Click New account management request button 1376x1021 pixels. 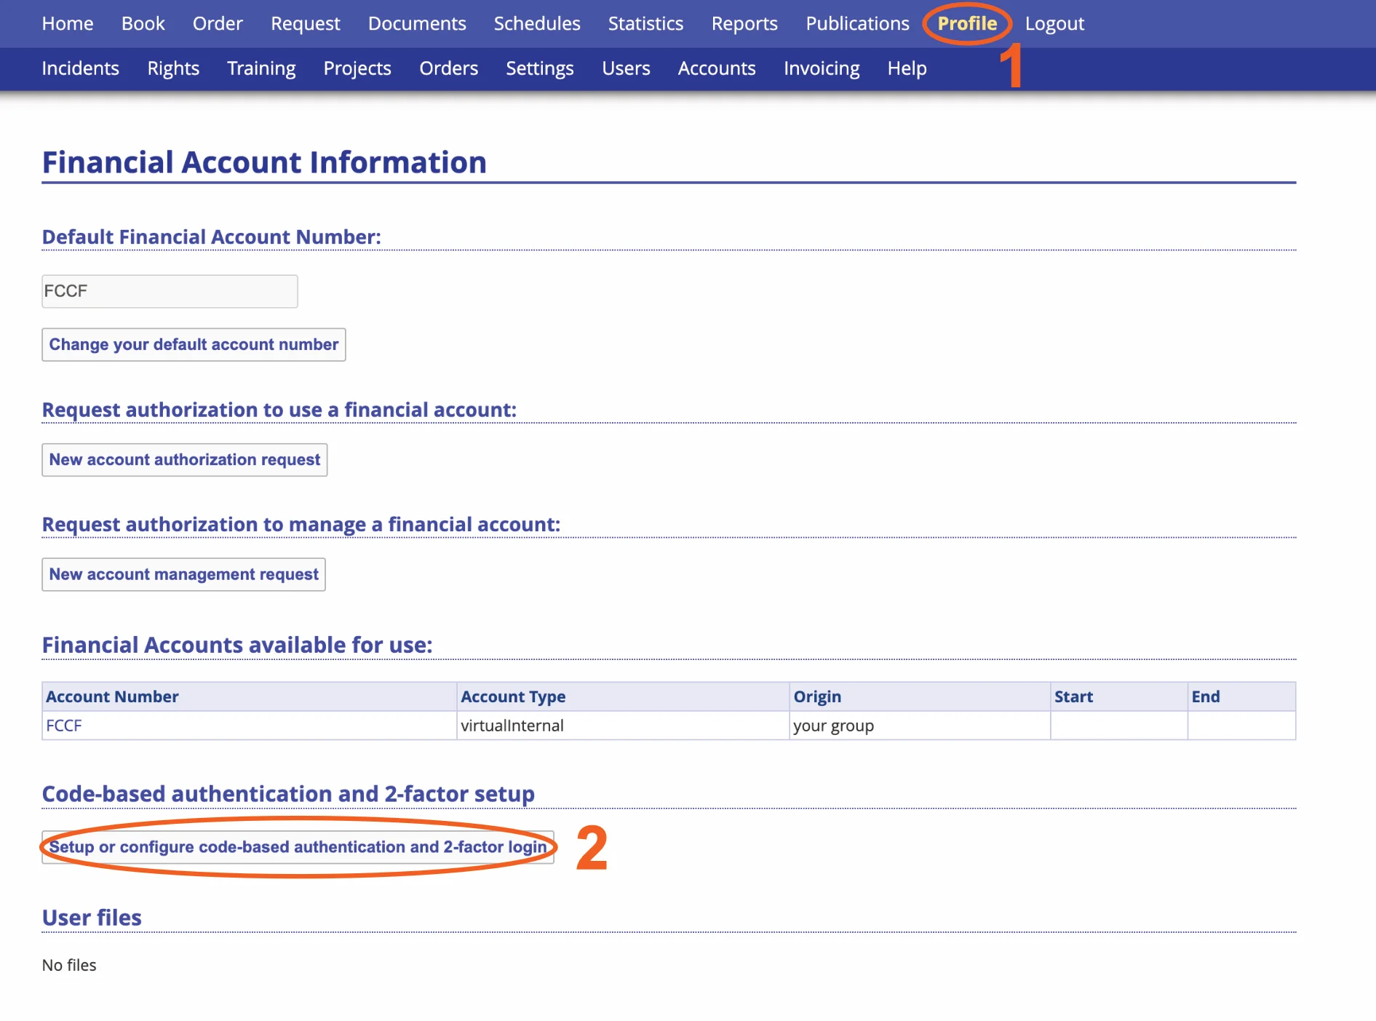[183, 574]
